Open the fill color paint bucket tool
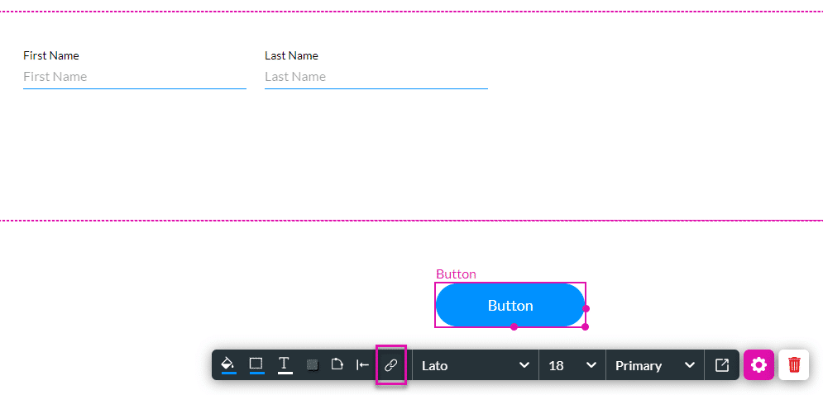The width and height of the screenshot is (823, 395). point(228,364)
